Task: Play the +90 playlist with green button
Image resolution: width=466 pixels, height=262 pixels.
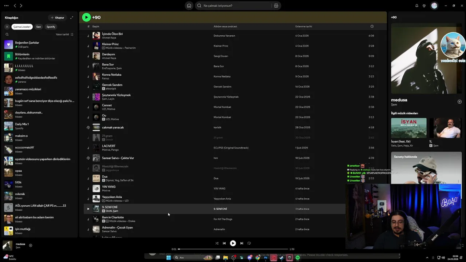Action: click(86, 17)
